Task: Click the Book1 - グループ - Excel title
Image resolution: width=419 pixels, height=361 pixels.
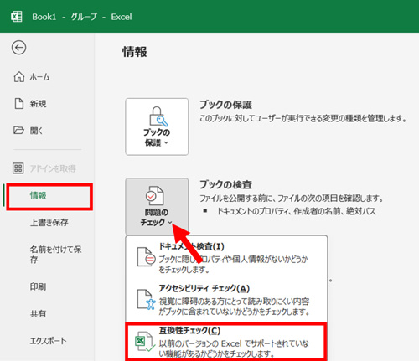Action: click(x=82, y=17)
